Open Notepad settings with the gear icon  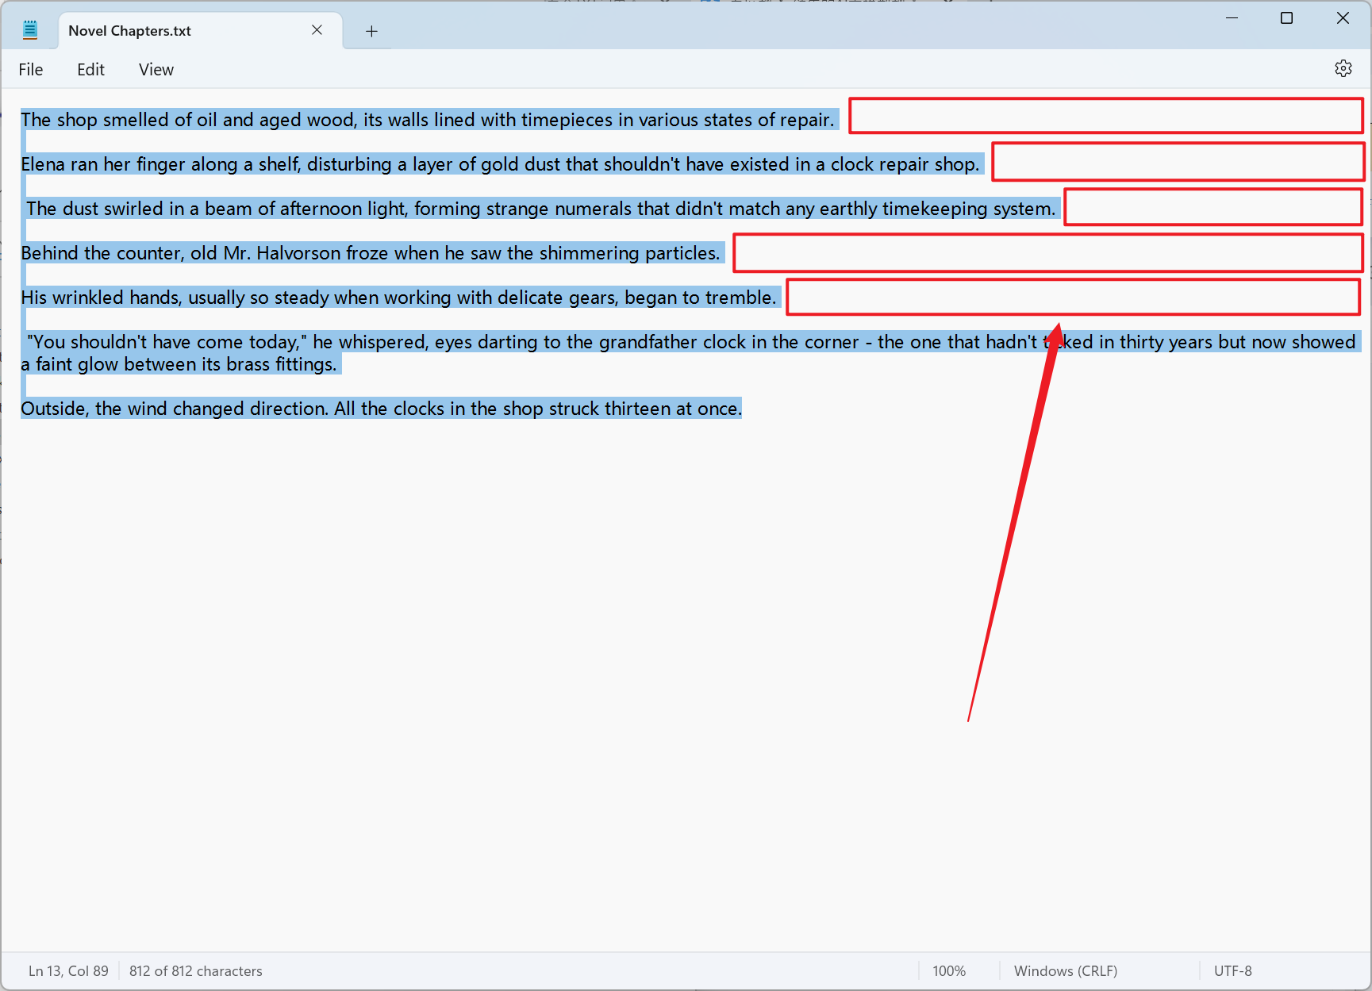(1343, 69)
